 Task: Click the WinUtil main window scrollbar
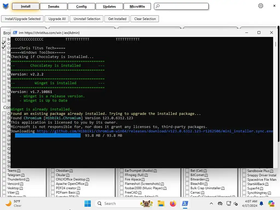coord(278,84)
